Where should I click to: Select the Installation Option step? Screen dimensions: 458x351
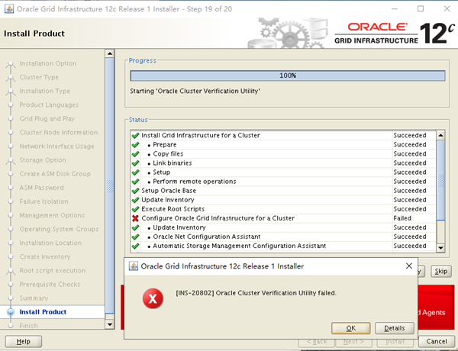48,63
